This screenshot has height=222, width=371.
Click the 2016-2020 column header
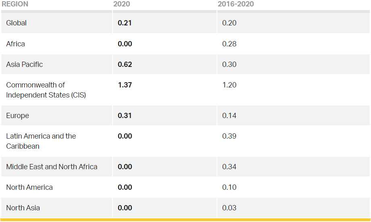(236, 4)
